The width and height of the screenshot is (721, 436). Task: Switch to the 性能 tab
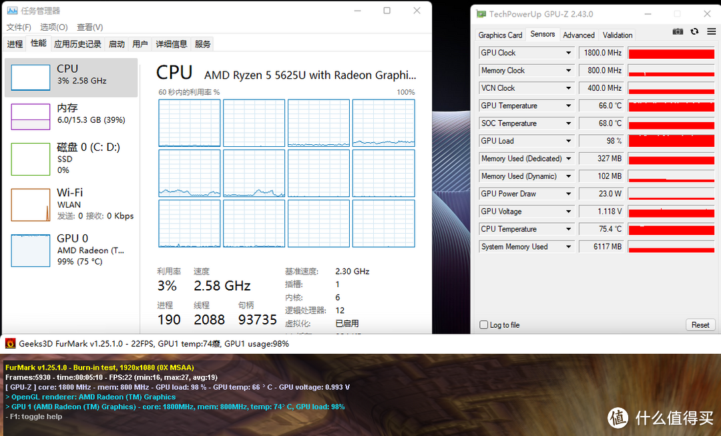click(x=39, y=43)
